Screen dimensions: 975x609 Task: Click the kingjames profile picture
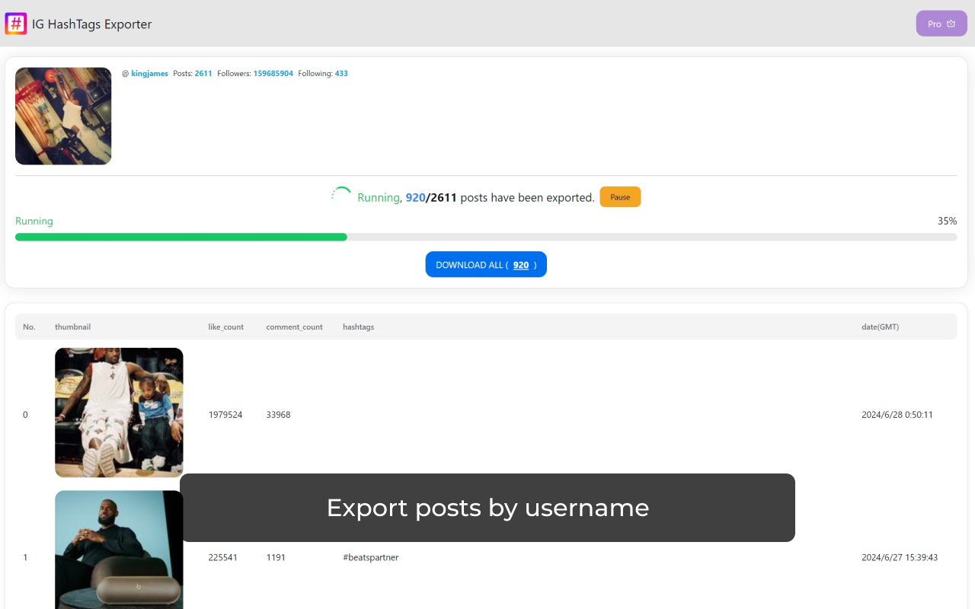(x=63, y=116)
